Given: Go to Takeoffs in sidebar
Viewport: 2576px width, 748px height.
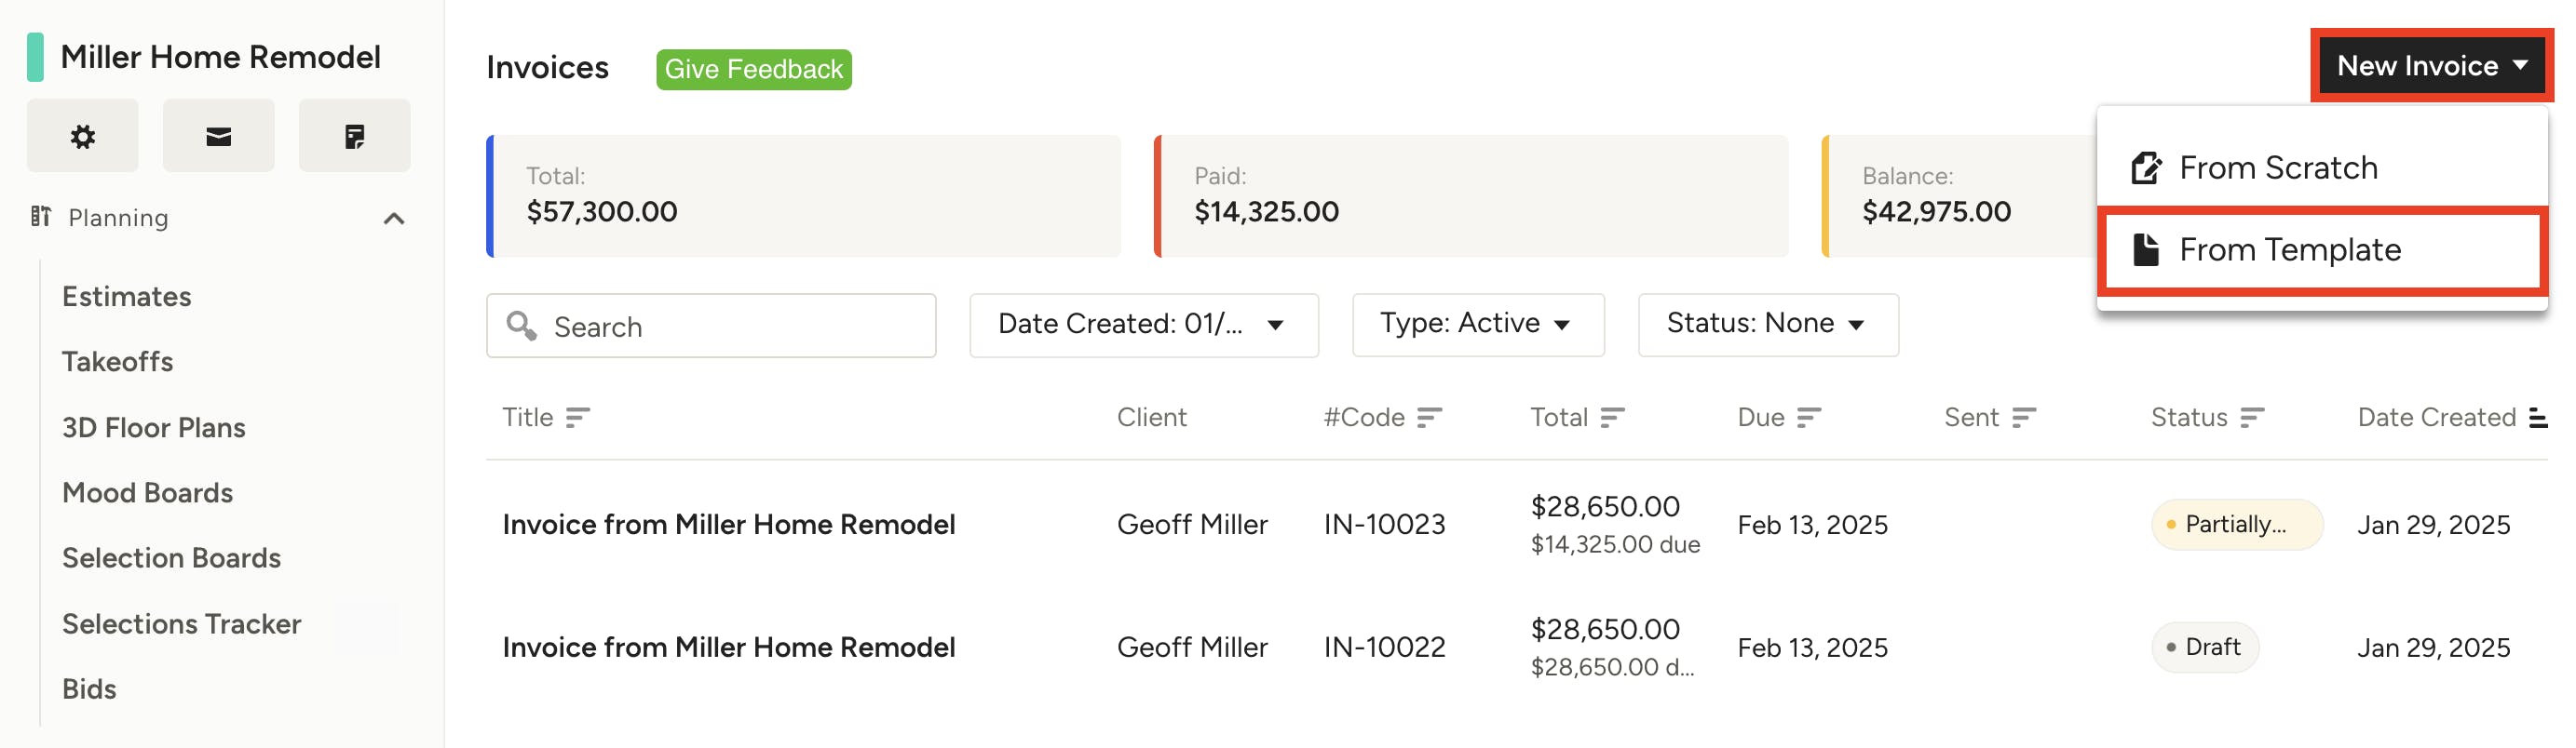Looking at the screenshot, I should point(117,362).
